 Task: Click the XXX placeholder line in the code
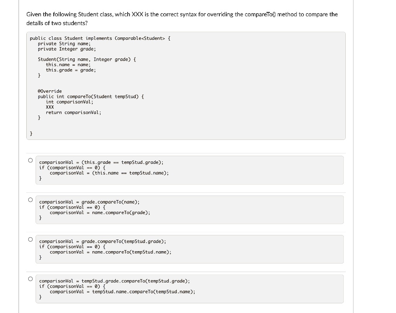click(x=49, y=107)
